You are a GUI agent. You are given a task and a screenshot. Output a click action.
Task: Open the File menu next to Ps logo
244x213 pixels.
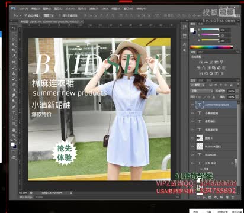(x=24, y=9)
